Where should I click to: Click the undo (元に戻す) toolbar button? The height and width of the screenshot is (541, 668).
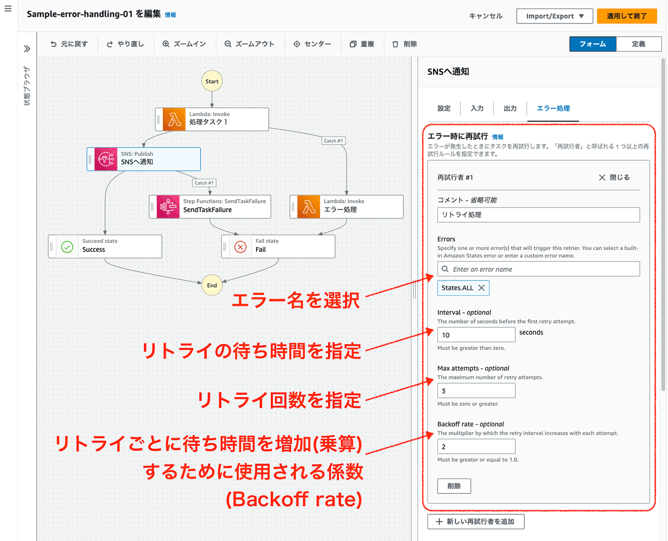point(69,44)
